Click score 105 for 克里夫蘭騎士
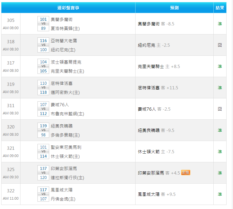The width and height of the screenshot is (233, 209). [x=43, y=71]
